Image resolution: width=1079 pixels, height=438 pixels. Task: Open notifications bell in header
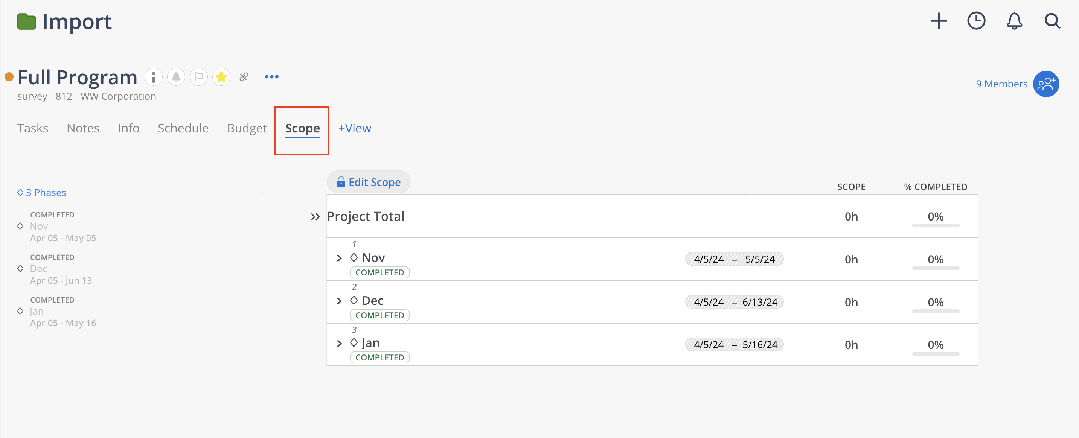pos(1014,21)
